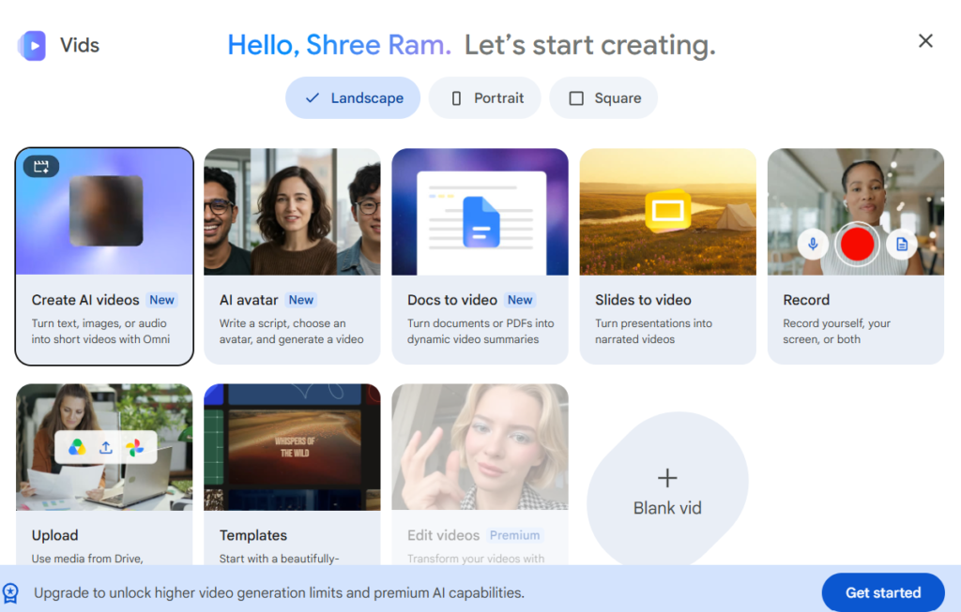The height and width of the screenshot is (612, 961).
Task: Click the "Turn presentations into narrated videos" text
Action: click(x=653, y=331)
